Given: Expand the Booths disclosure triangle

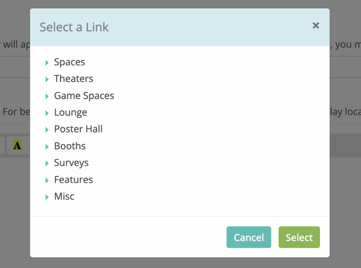Looking at the screenshot, I should [47, 147].
